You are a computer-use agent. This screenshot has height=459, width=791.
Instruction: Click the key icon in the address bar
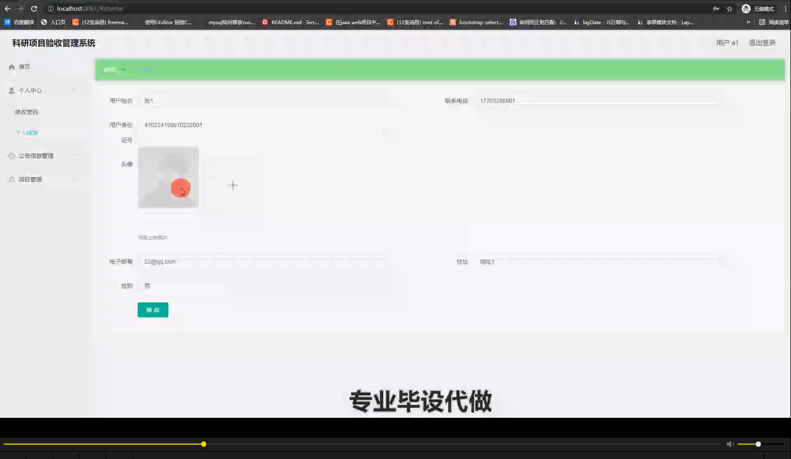pyautogui.click(x=716, y=8)
